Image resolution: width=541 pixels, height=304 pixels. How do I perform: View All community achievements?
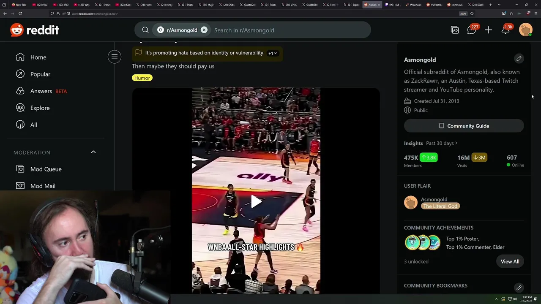[x=510, y=261]
